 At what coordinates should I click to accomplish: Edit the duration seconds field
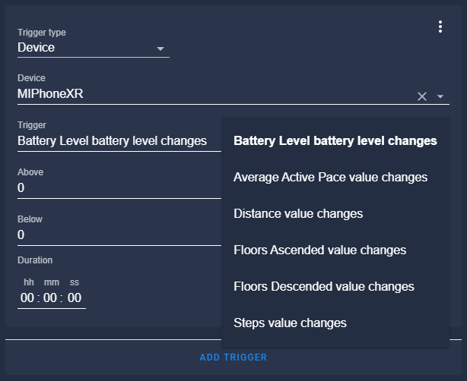point(75,298)
